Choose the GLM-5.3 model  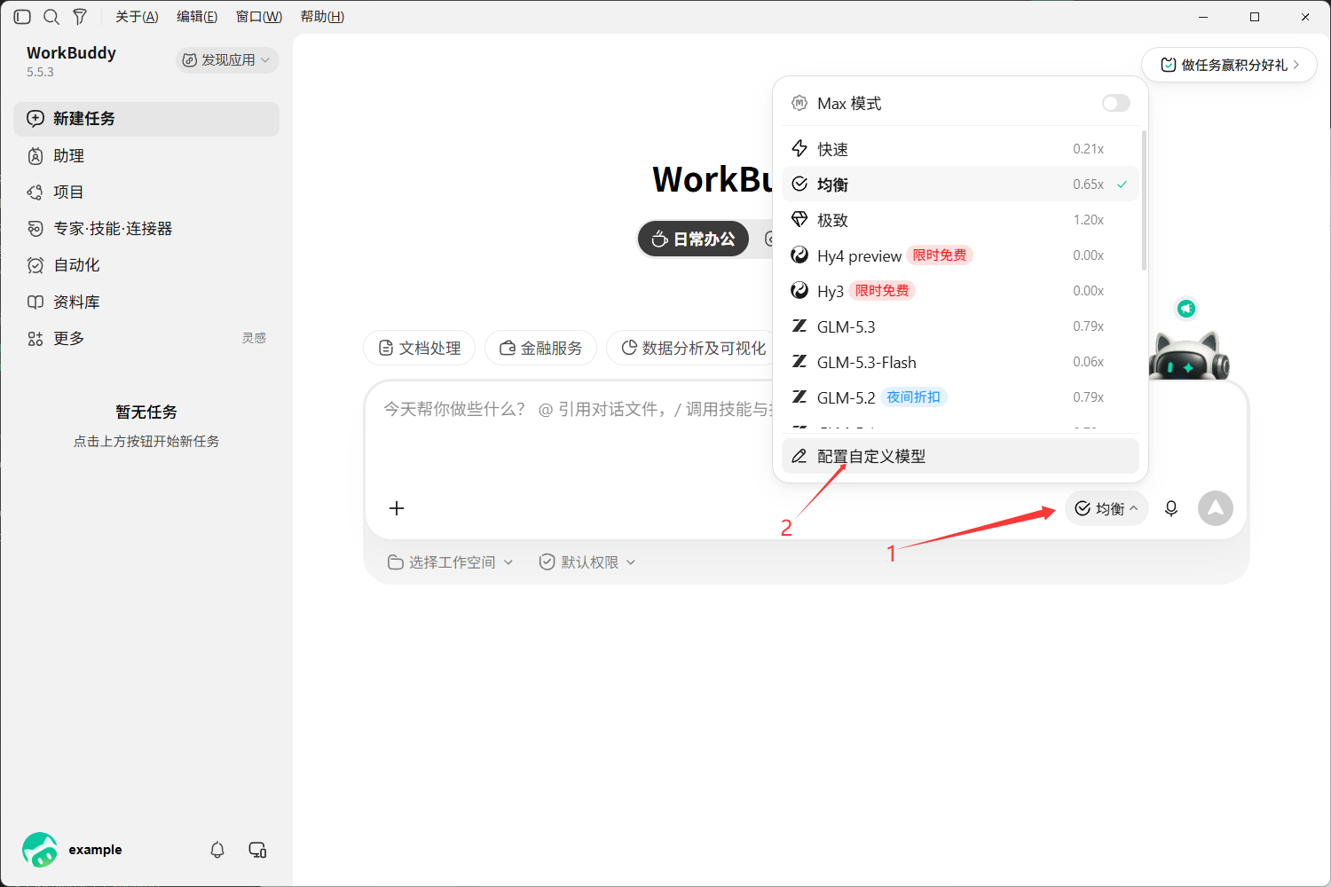pos(960,326)
